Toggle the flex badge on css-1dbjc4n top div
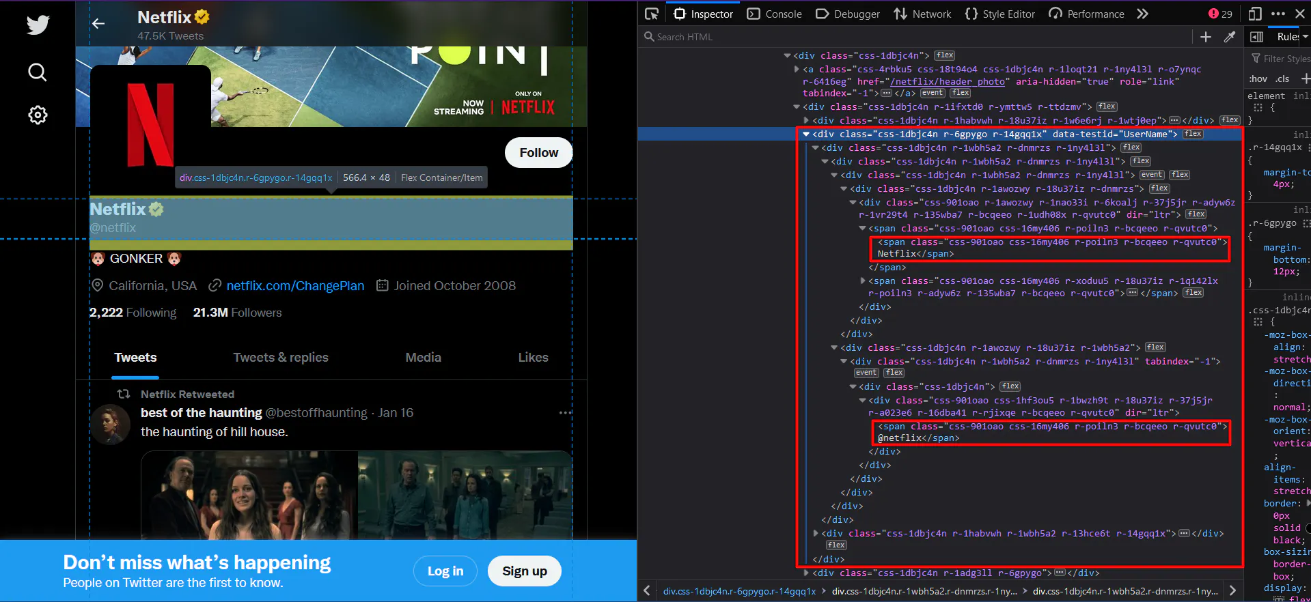Image resolution: width=1311 pixels, height=602 pixels. click(x=945, y=55)
